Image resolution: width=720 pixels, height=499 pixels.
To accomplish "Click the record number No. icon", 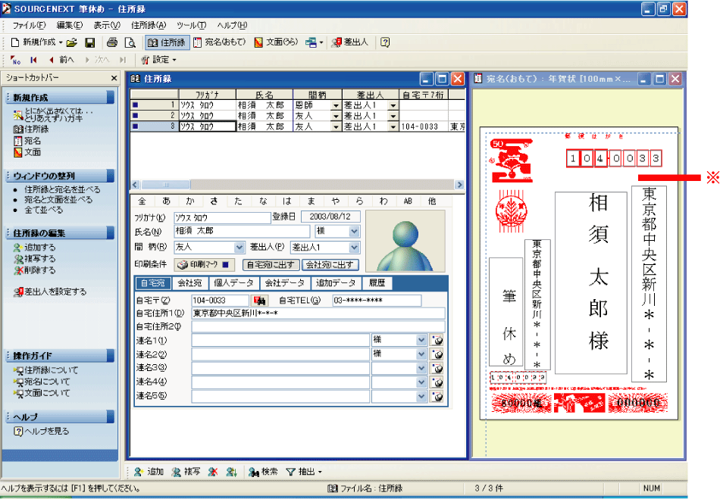I will [x=16, y=60].
